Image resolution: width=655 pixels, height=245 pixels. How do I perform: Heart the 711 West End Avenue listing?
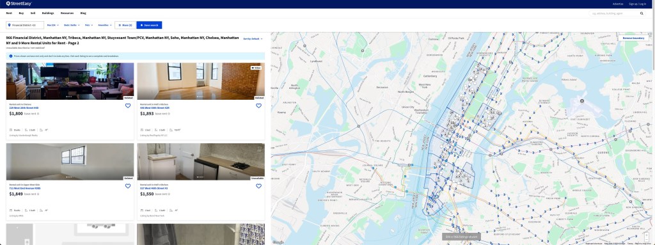128,186
